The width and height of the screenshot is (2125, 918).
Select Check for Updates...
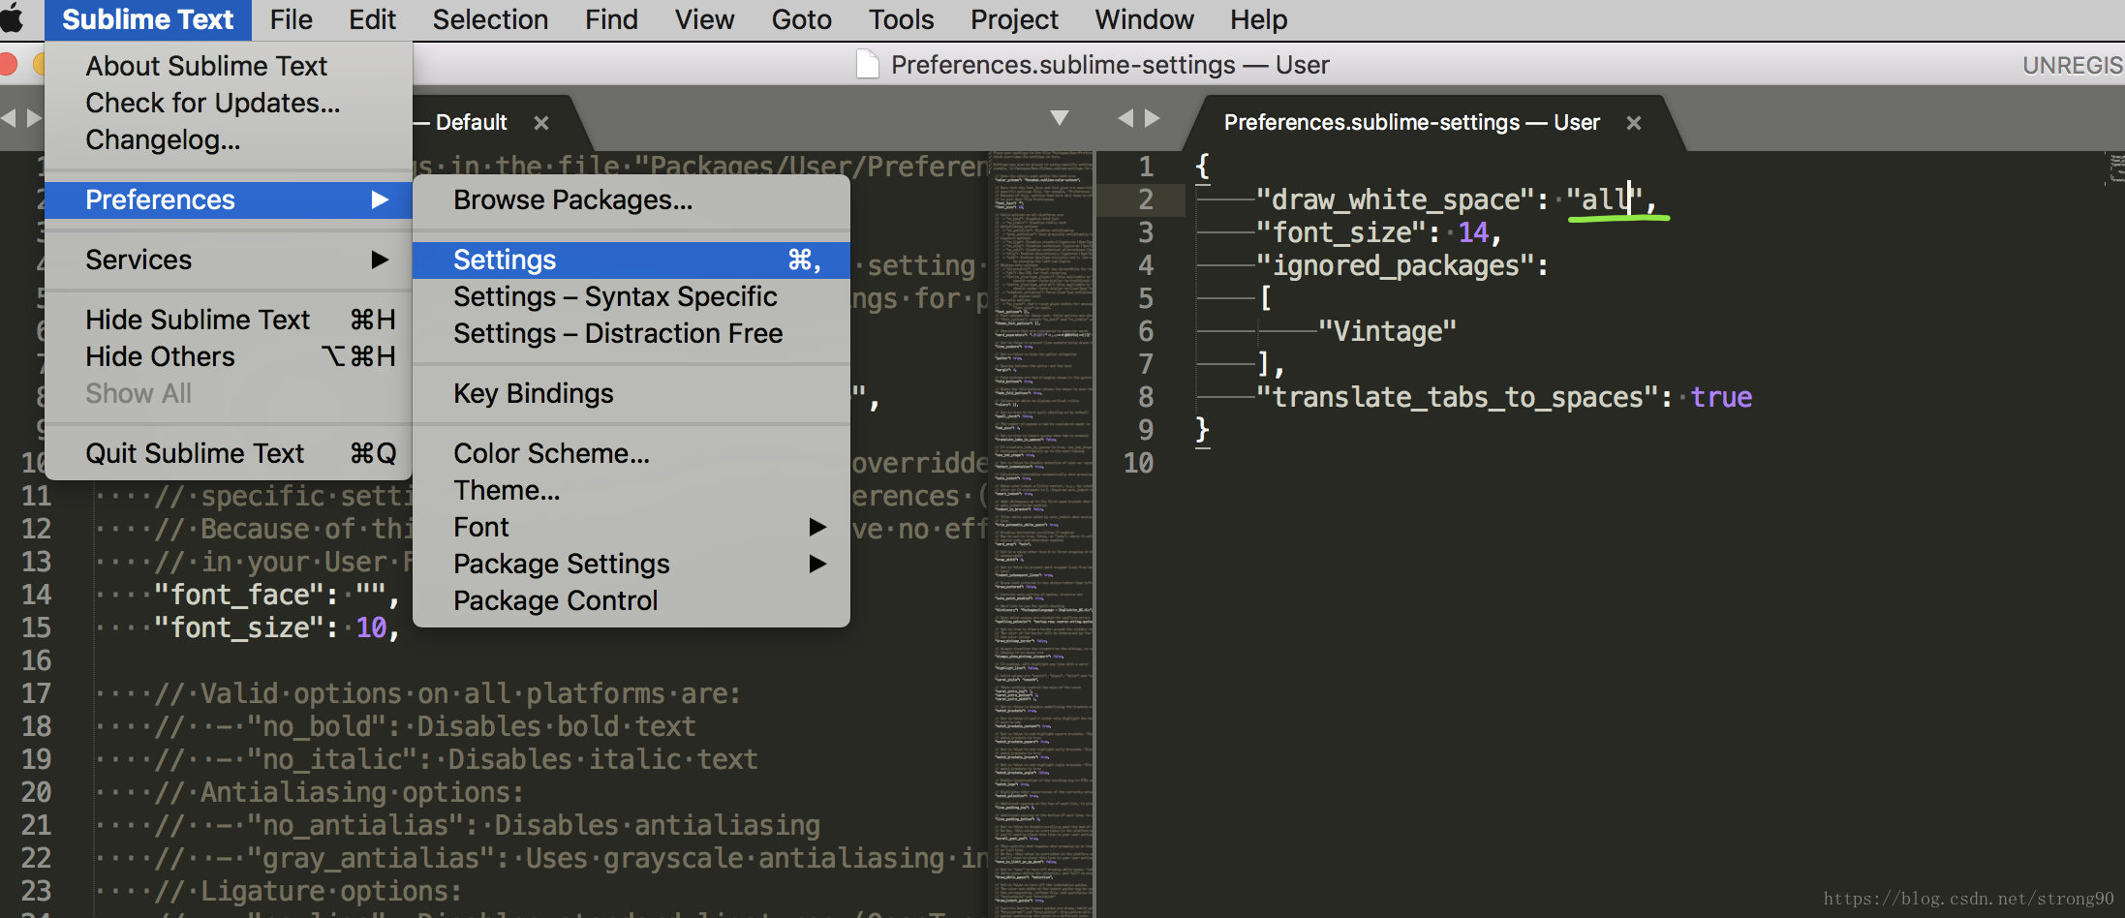pos(229,103)
